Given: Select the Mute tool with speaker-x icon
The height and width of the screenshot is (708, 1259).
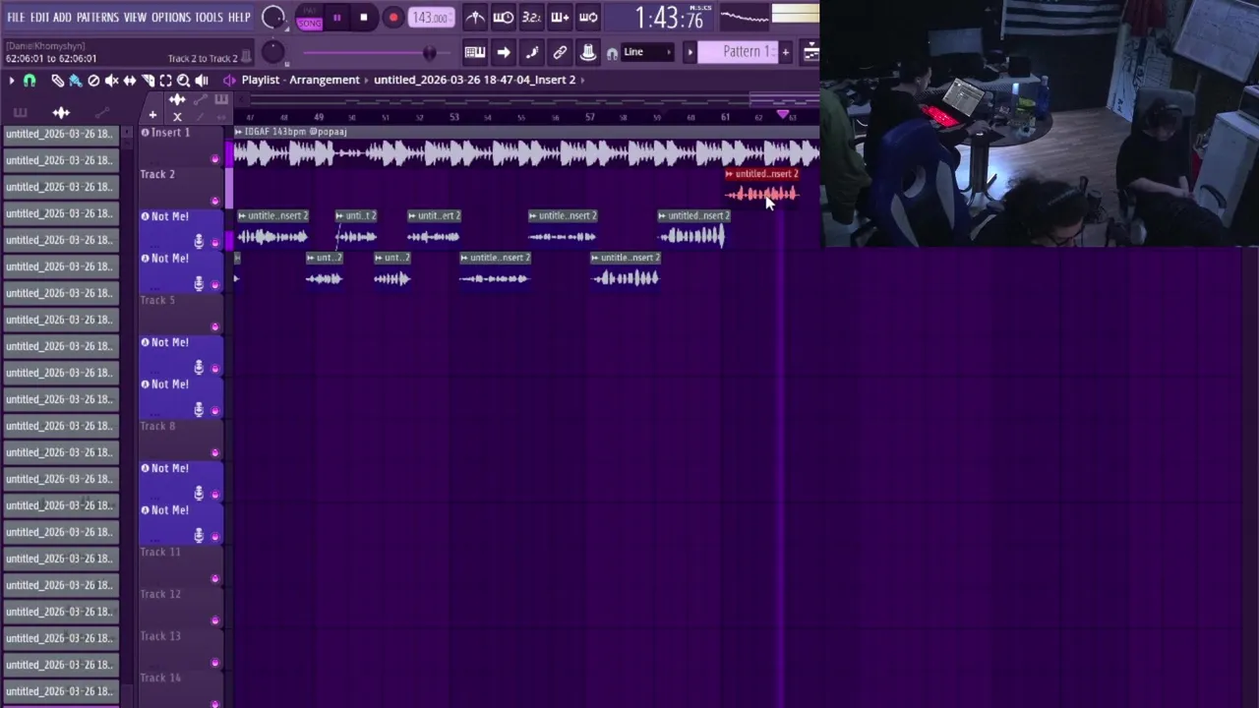Looking at the screenshot, I should pos(111,81).
